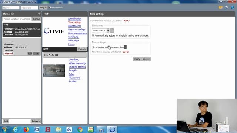Collapse the Device list panel with the chevron
237x133 pixels.
pos(39,14)
